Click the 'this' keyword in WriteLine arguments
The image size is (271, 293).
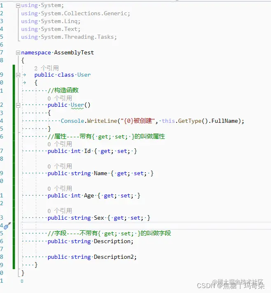click(168, 121)
